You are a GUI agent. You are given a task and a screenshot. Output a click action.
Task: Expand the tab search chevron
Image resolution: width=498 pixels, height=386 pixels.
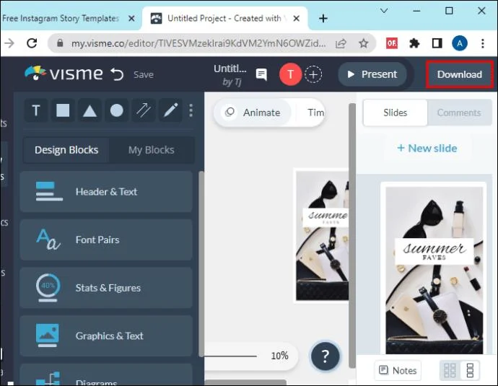(x=384, y=11)
